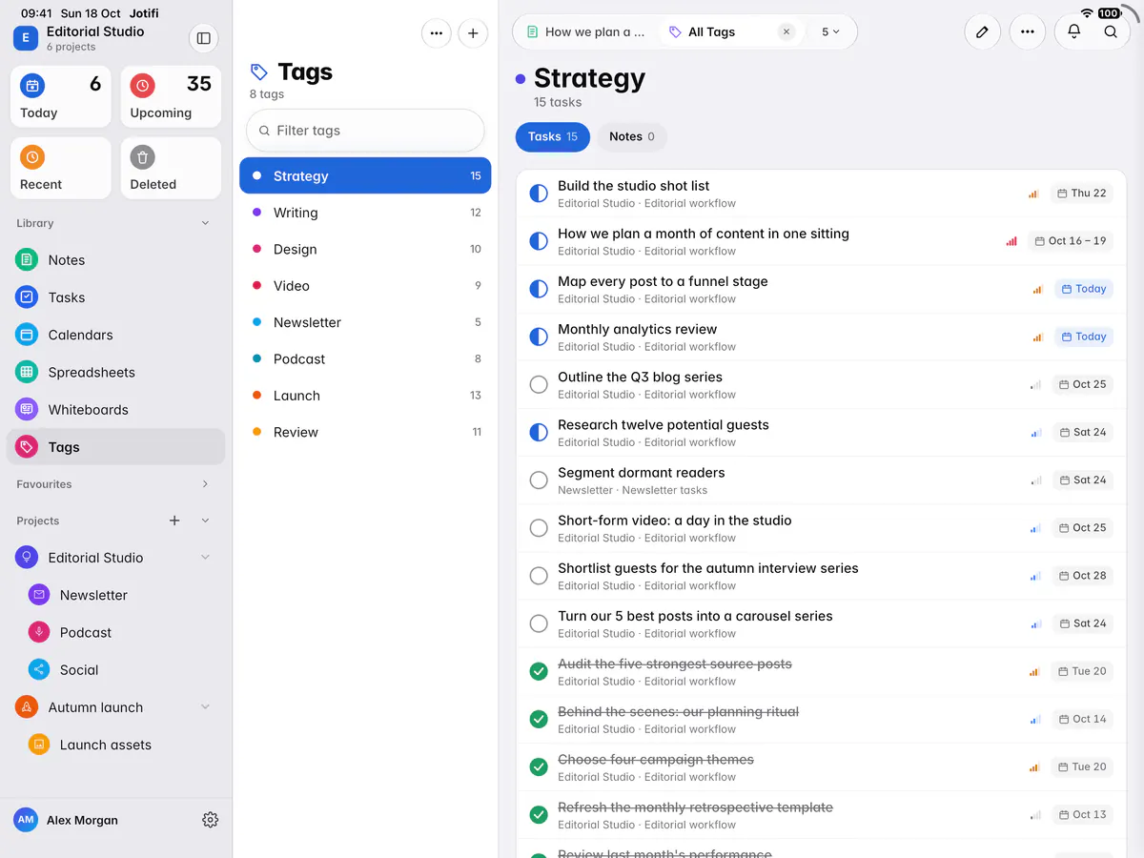Expand the Favourites section
The height and width of the screenshot is (858, 1144).
205,484
